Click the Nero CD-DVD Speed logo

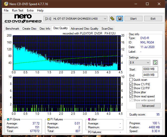23,19
